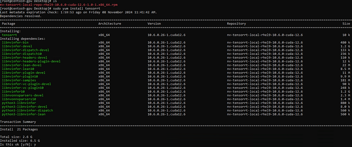352x147 pixels.
Task: Click the 'Architecture' column header
Action: pos(110,24)
